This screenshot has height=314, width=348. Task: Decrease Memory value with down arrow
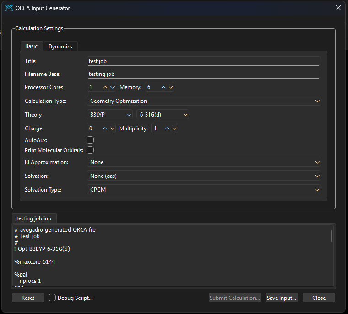click(170, 87)
